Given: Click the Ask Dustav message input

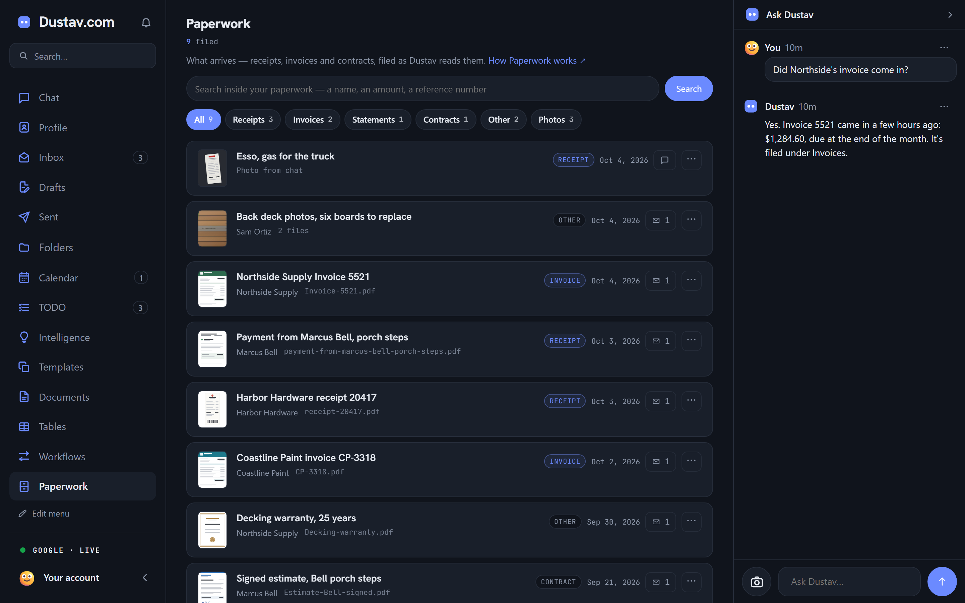Looking at the screenshot, I should (x=849, y=582).
